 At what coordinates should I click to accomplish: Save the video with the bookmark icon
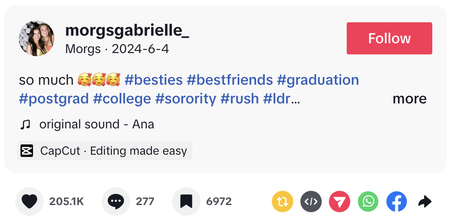click(x=186, y=201)
